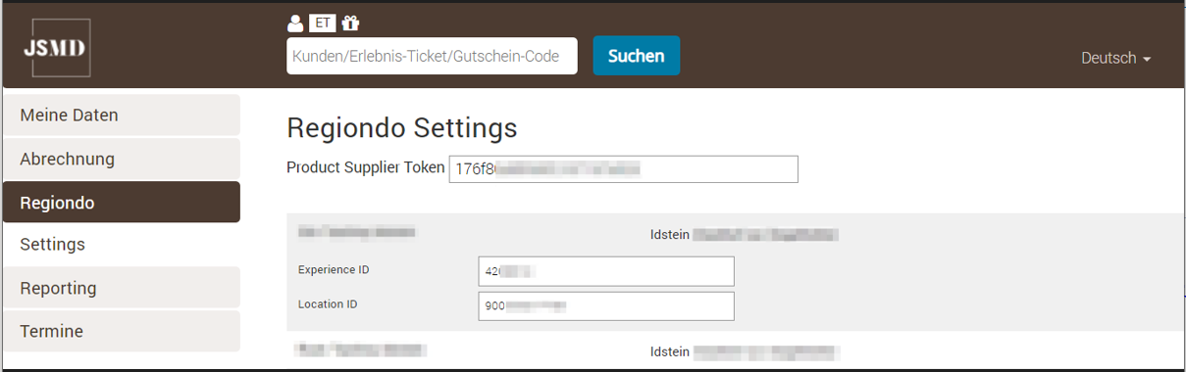
Task: Select the Regiondo sidebar item
Action: pos(121,203)
